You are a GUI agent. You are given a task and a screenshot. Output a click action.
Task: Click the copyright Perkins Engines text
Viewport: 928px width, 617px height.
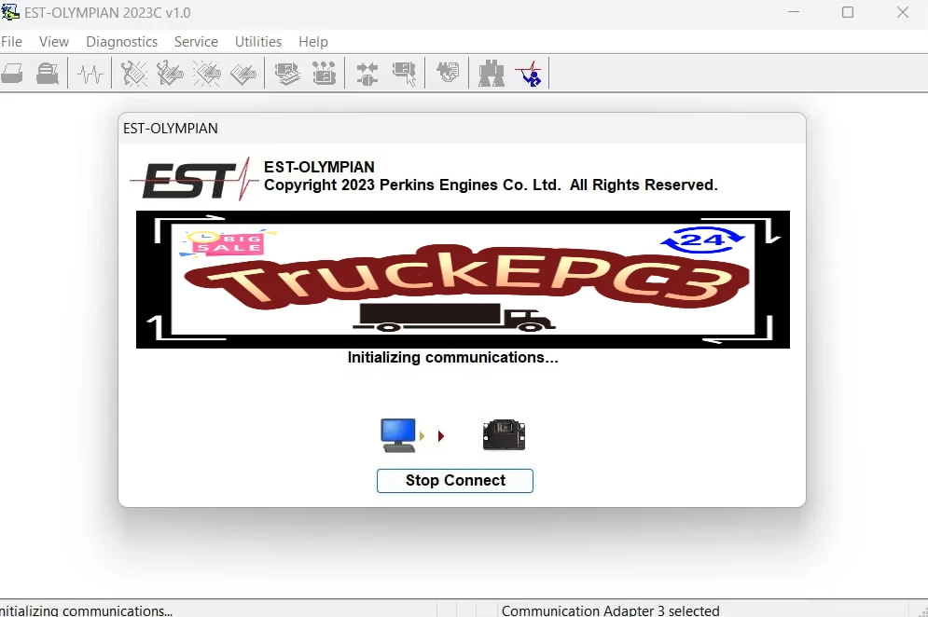491,185
